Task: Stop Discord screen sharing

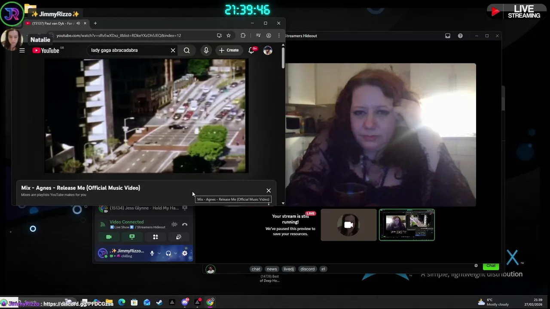Action: point(132,236)
